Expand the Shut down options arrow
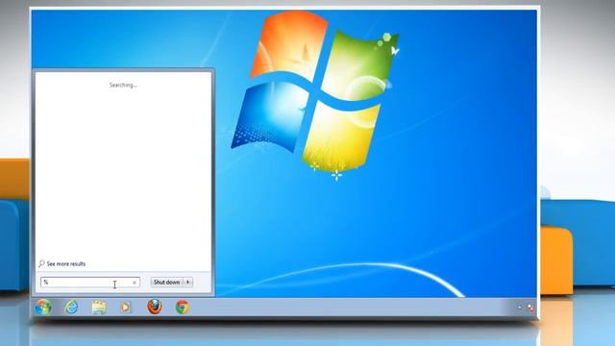The height and width of the screenshot is (346, 615). coord(188,282)
